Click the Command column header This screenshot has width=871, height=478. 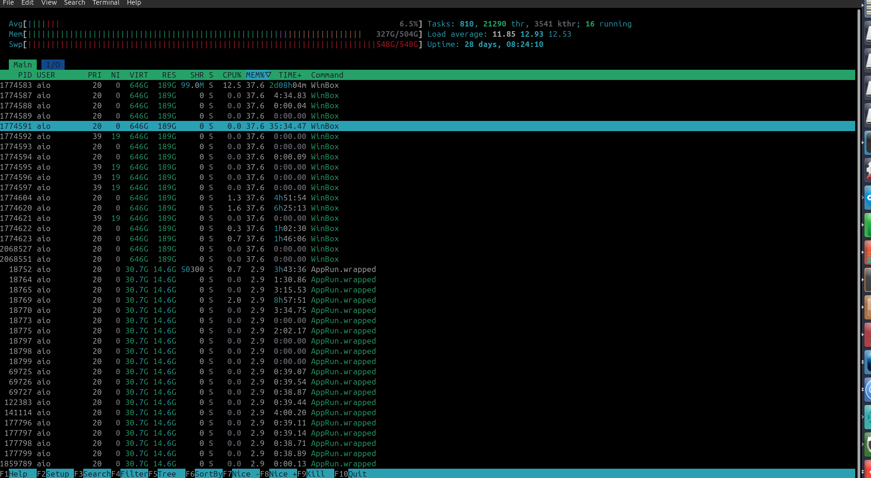pos(327,75)
